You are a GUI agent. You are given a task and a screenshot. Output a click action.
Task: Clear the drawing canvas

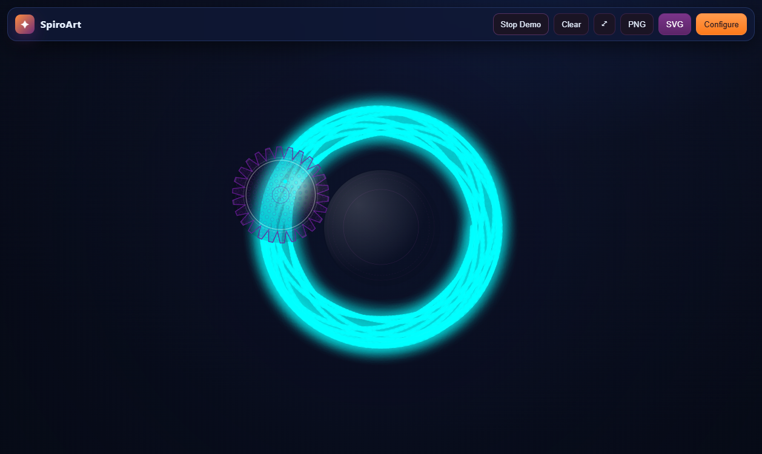(x=571, y=24)
